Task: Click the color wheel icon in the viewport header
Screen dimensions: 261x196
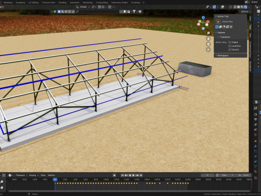Action: pyautogui.click(x=55, y=11)
